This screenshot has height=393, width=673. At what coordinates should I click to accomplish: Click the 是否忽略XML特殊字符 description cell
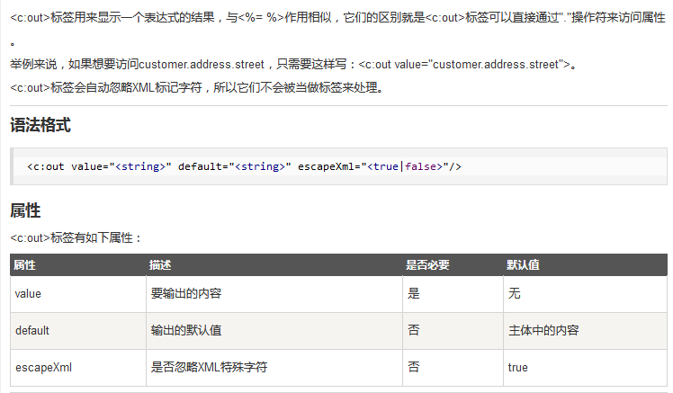click(210, 368)
